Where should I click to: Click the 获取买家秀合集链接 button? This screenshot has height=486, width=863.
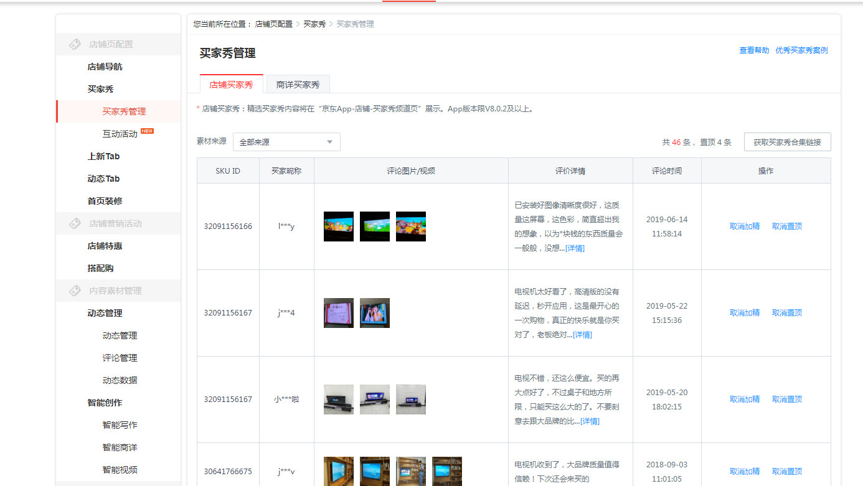click(787, 142)
